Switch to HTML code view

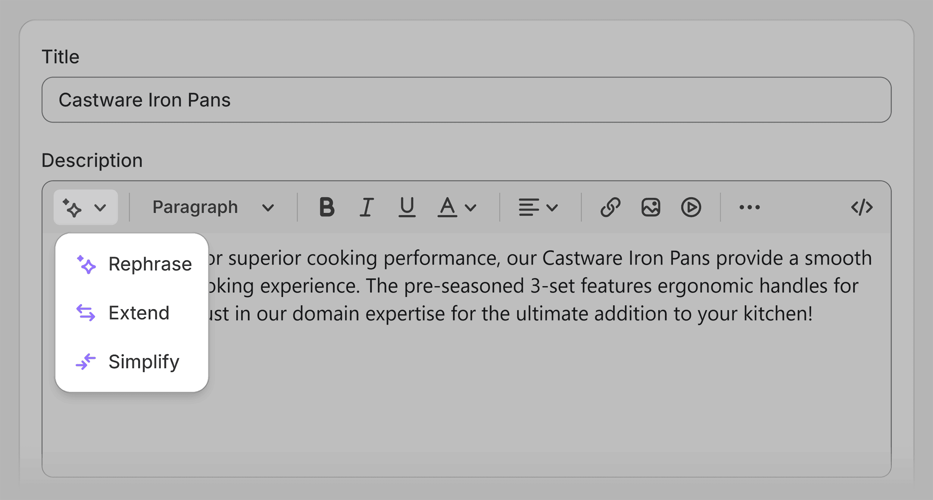point(862,207)
